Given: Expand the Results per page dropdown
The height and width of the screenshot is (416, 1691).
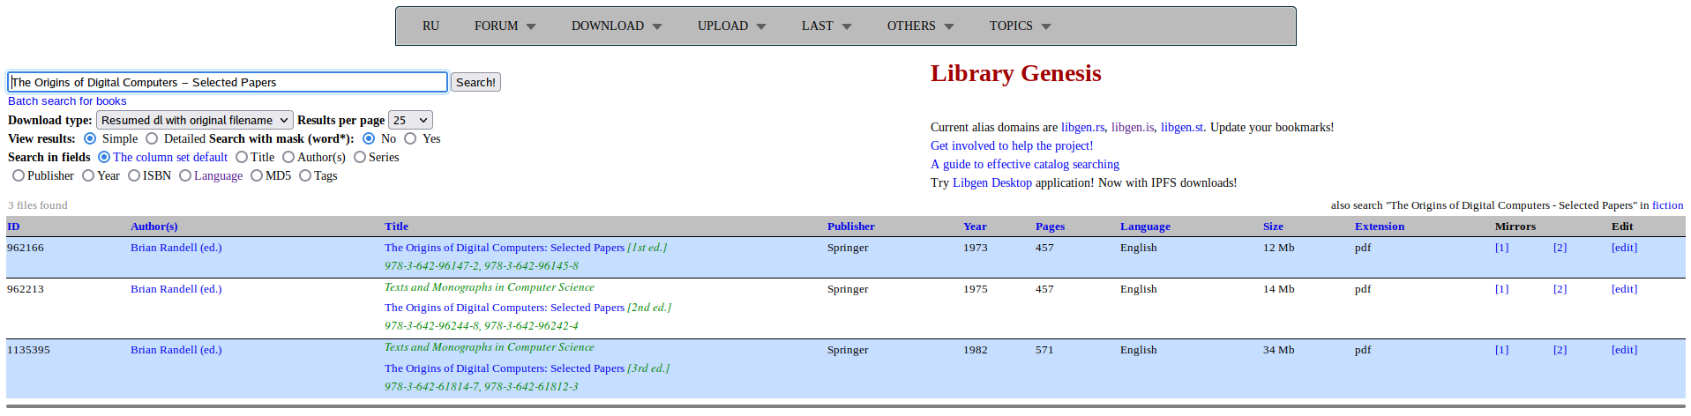Looking at the screenshot, I should tap(410, 120).
